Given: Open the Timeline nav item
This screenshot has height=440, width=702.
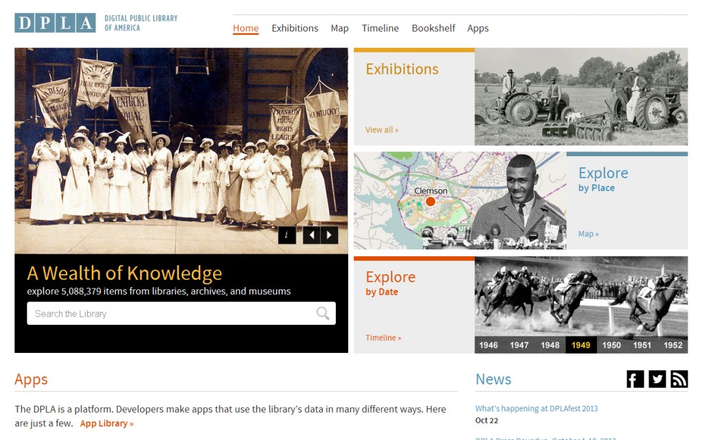Looking at the screenshot, I should pyautogui.click(x=380, y=28).
